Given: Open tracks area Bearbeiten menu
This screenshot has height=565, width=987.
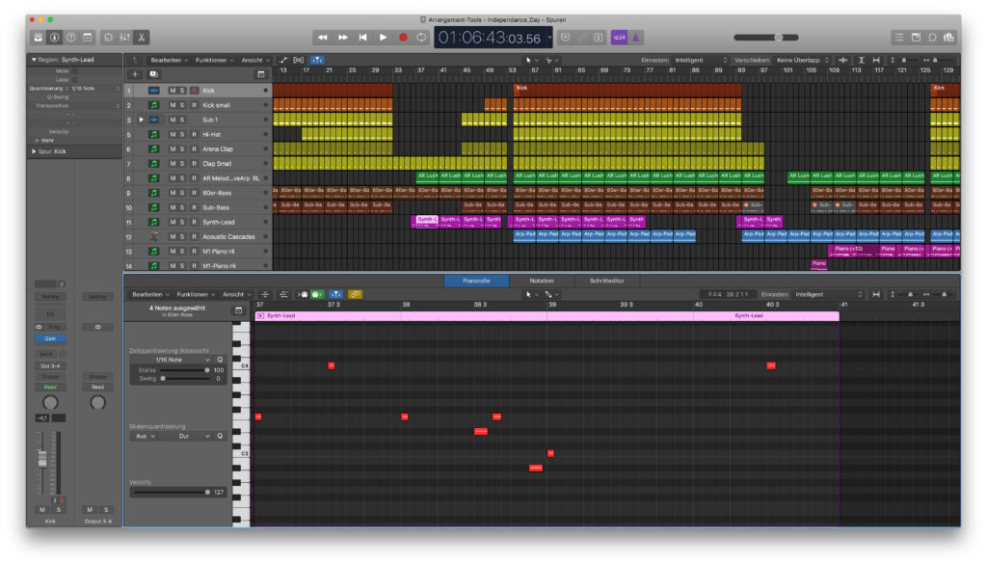Looking at the screenshot, I should pos(168,61).
